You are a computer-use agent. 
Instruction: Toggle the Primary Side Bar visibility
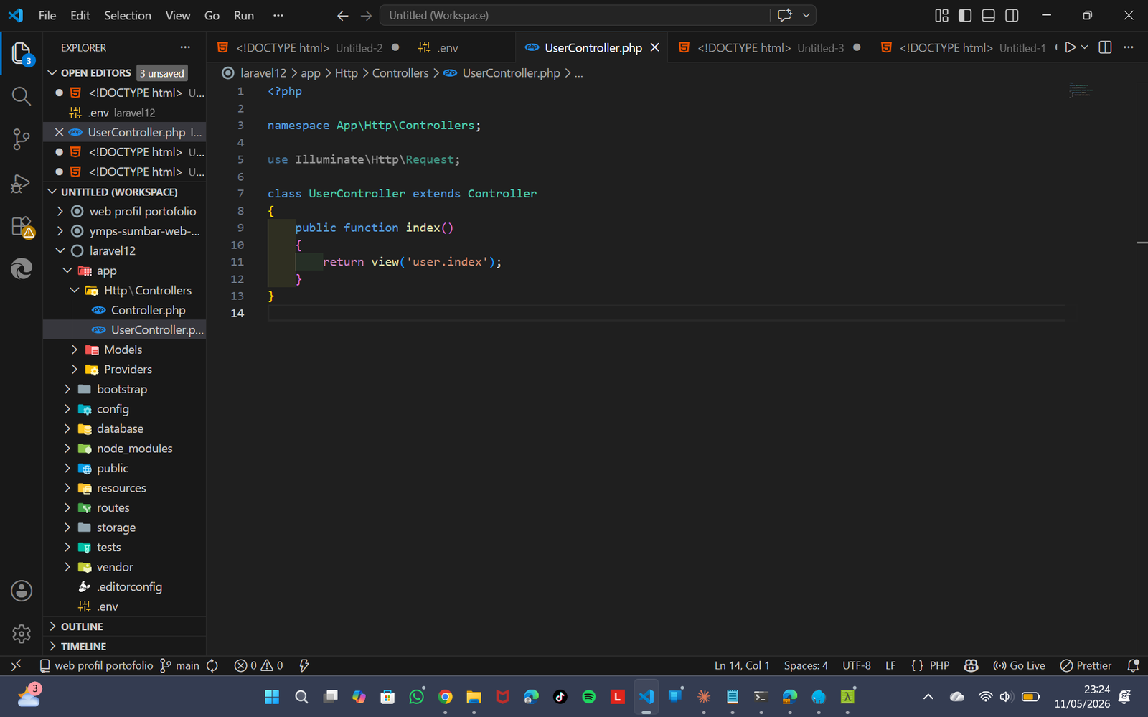[x=965, y=15]
